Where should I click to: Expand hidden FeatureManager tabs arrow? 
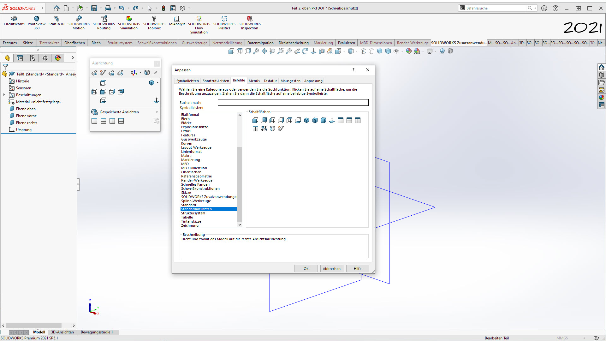(73, 58)
